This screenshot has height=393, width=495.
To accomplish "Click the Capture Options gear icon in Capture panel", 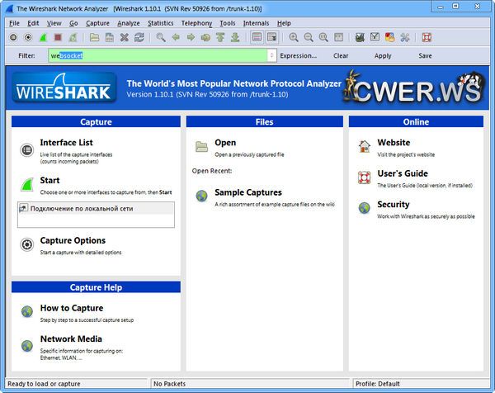I will [x=26, y=244].
